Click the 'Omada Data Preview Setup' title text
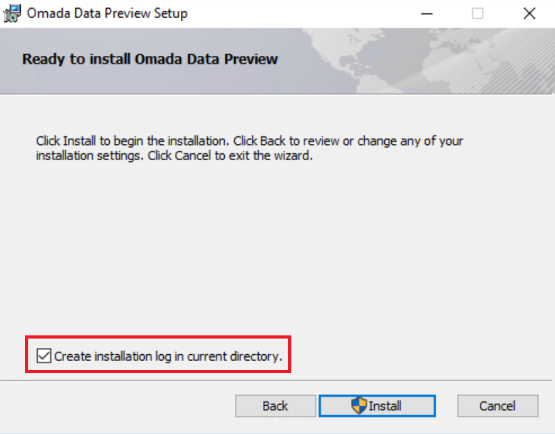 coord(107,13)
